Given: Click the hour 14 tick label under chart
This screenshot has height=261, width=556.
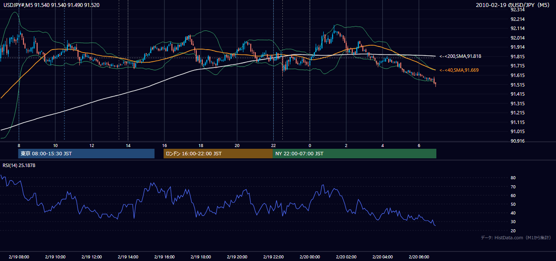Looking at the screenshot, I should (128, 145).
